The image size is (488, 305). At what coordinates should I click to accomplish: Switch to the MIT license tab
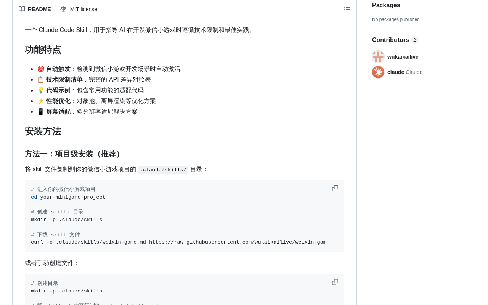(x=79, y=9)
